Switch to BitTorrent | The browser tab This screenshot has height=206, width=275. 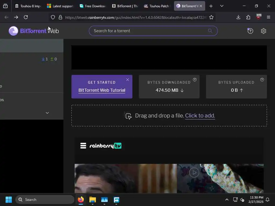125,6
